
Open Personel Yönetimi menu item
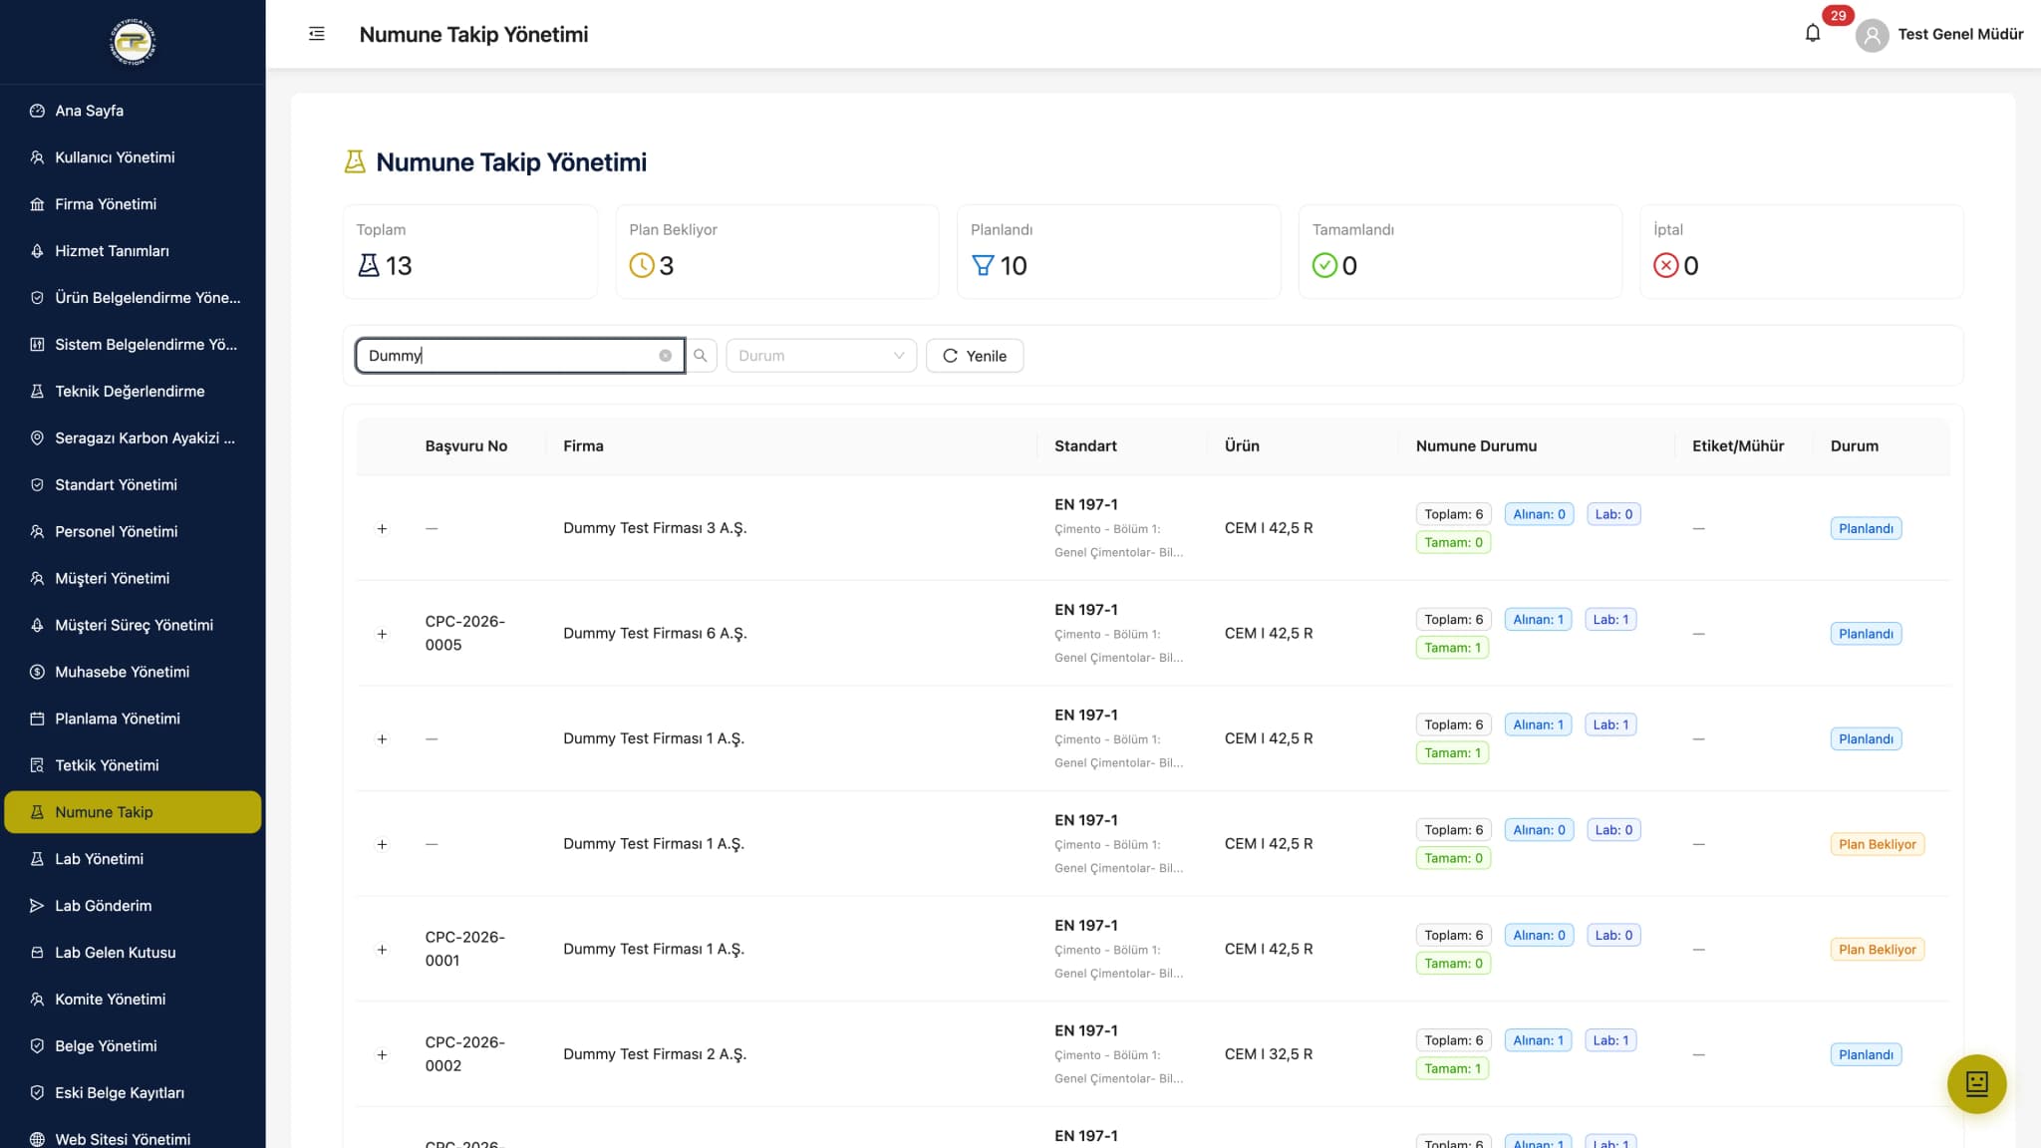point(133,532)
